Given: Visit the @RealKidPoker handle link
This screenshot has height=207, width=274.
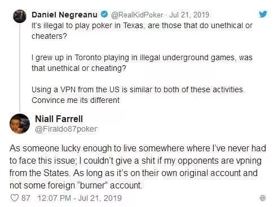Looking at the screenshot, I should [x=137, y=15].
